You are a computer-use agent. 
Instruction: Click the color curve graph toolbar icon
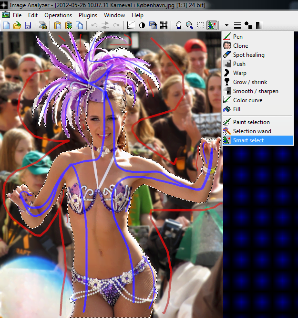(x=132, y=25)
